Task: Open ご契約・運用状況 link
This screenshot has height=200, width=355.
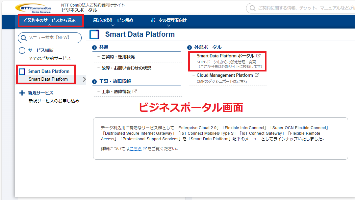Action: click(118, 57)
